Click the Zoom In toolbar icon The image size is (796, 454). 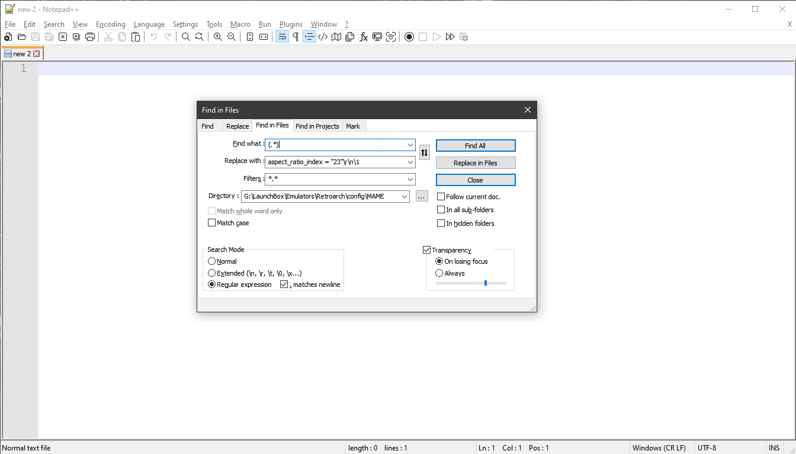tap(218, 37)
